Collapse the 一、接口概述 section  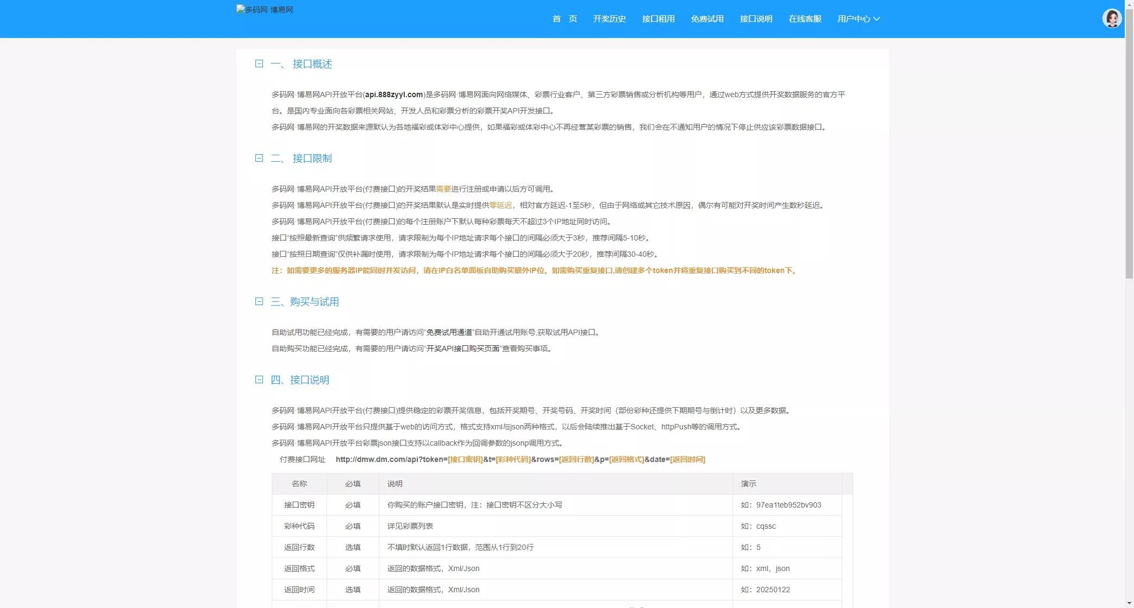click(x=259, y=64)
